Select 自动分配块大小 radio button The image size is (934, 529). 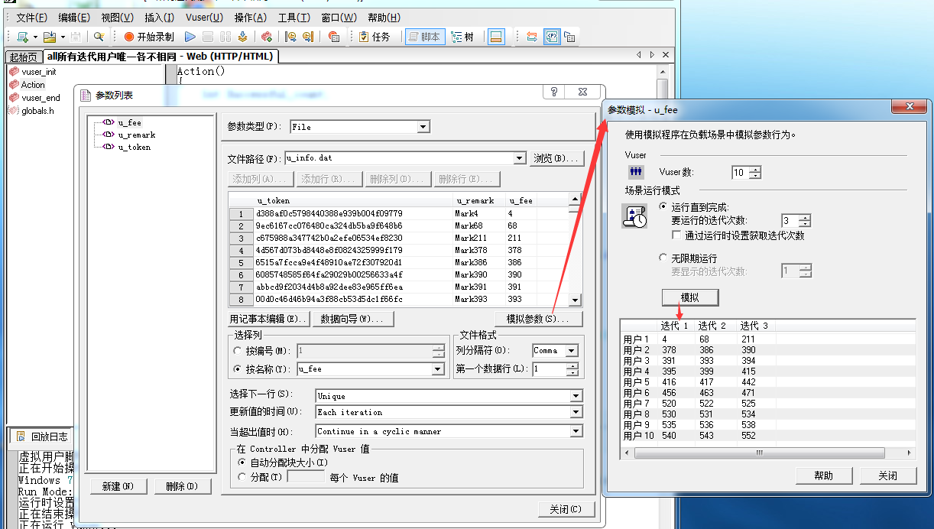pyautogui.click(x=242, y=462)
